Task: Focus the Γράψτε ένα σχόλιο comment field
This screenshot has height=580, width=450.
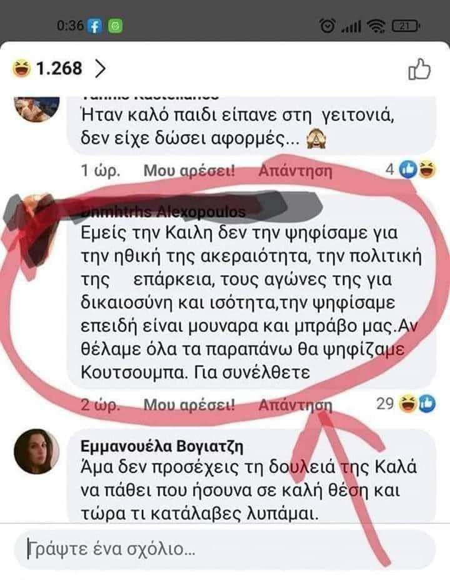Action: pyautogui.click(x=224, y=549)
